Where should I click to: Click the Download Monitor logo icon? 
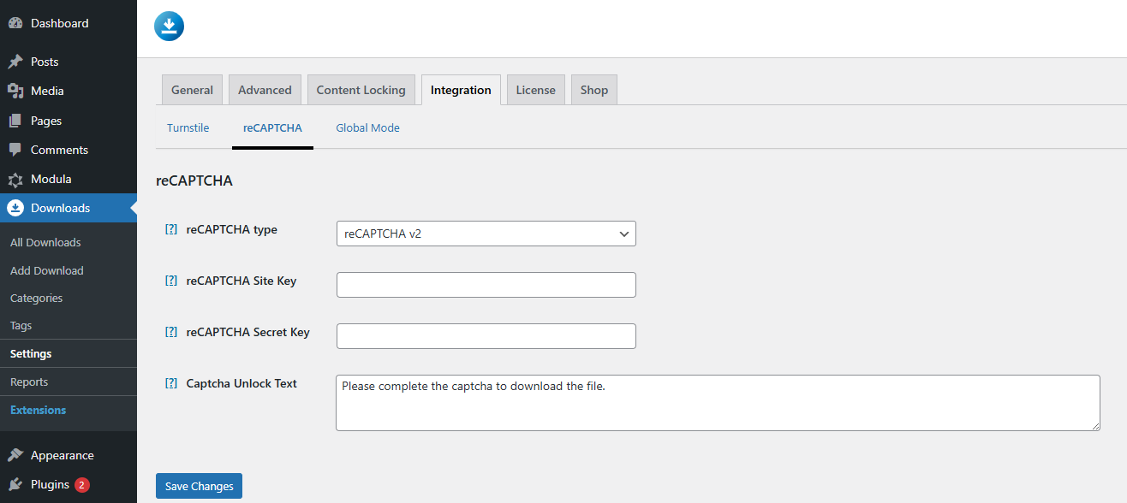tap(170, 27)
